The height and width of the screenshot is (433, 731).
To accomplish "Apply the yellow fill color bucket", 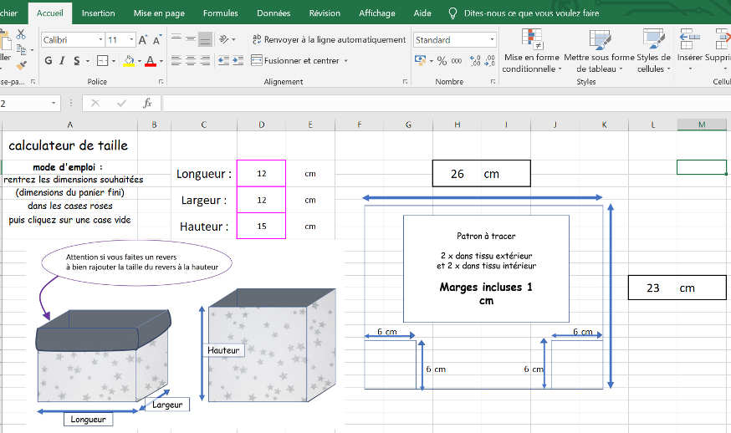I will 129,61.
